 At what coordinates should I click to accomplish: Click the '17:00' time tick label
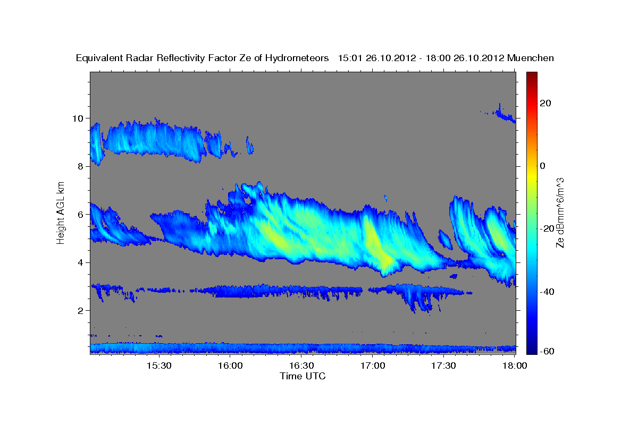pyautogui.click(x=373, y=365)
